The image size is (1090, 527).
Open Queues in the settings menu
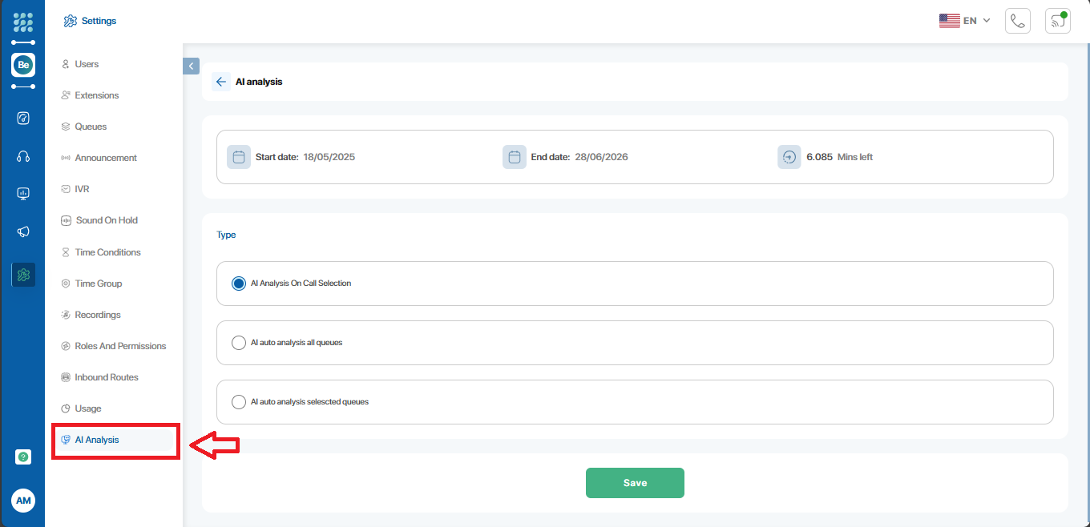coord(91,127)
